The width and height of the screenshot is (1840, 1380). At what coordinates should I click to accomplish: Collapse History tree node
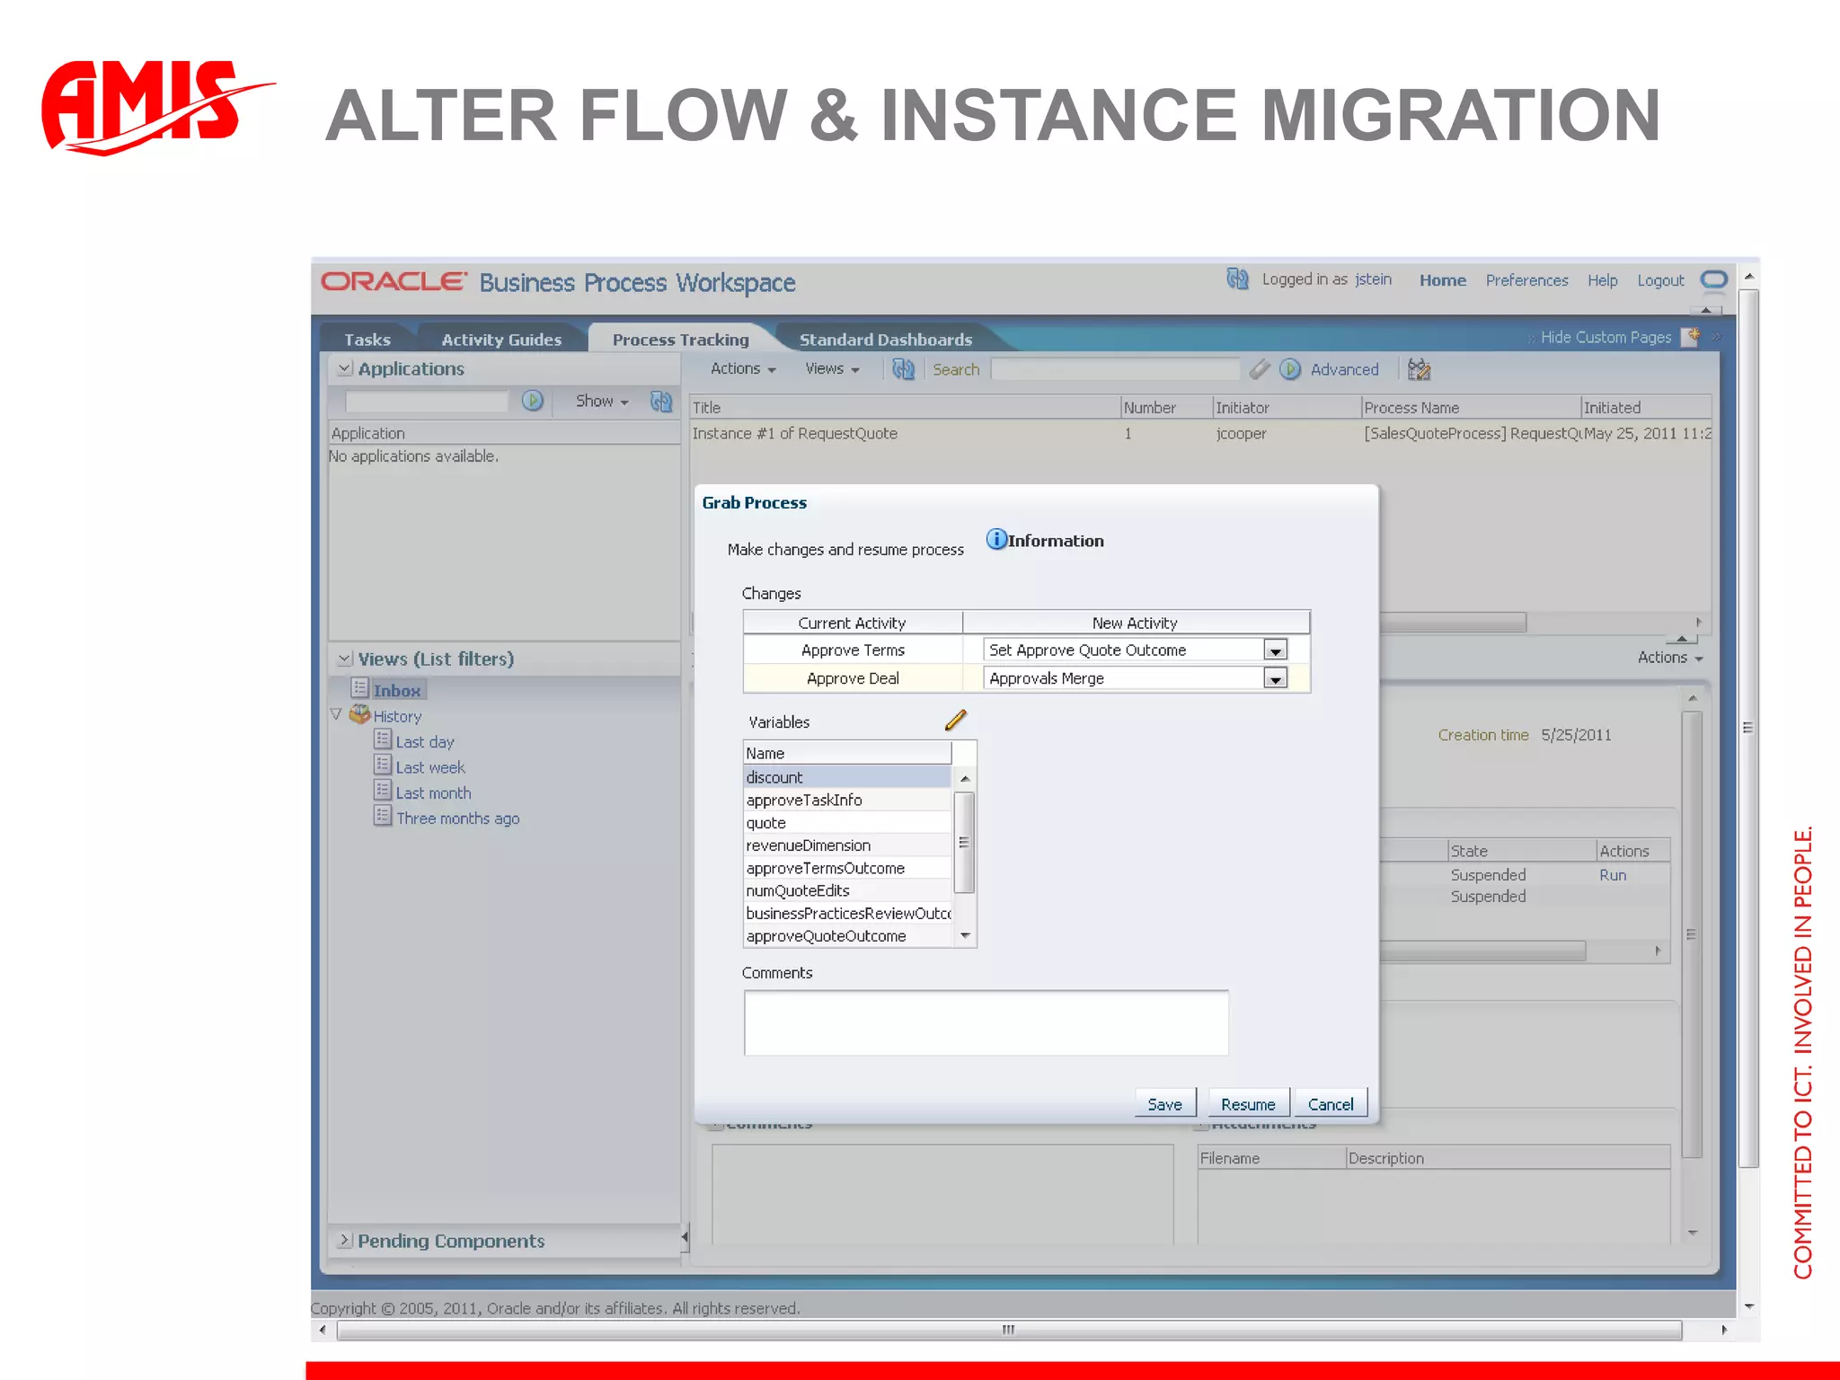(x=336, y=715)
